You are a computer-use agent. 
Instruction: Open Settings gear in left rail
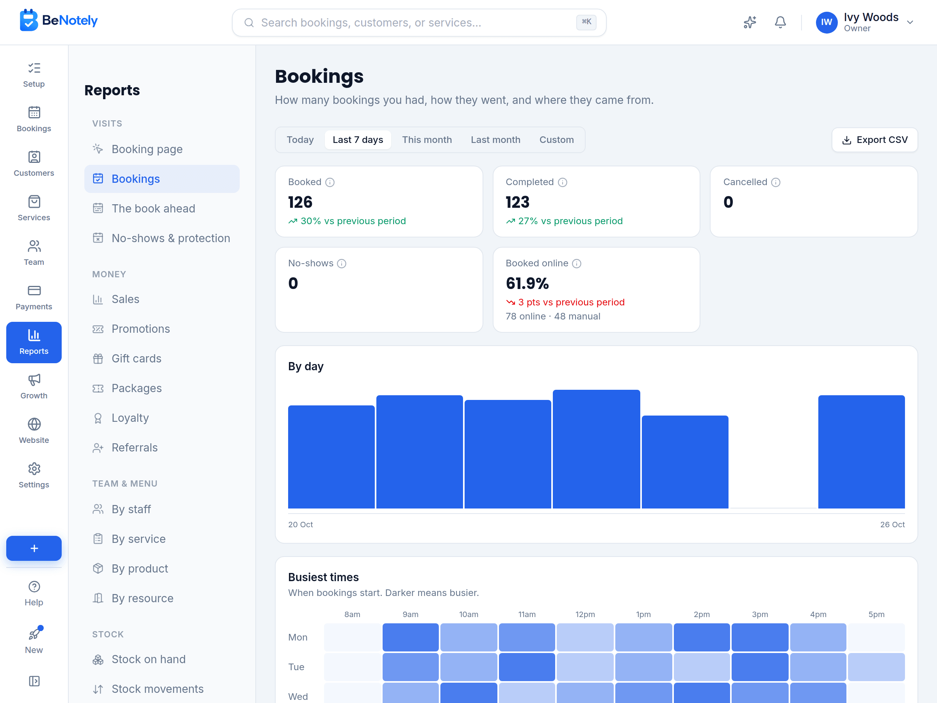tap(34, 475)
